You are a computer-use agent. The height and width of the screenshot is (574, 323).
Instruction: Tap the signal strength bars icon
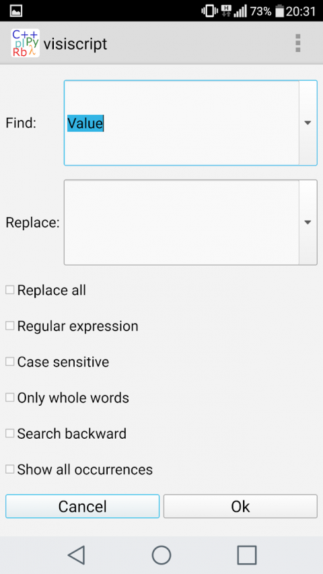(240, 11)
